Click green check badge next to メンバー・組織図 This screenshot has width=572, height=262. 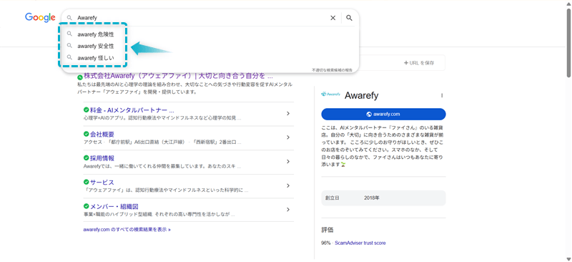pos(86,206)
